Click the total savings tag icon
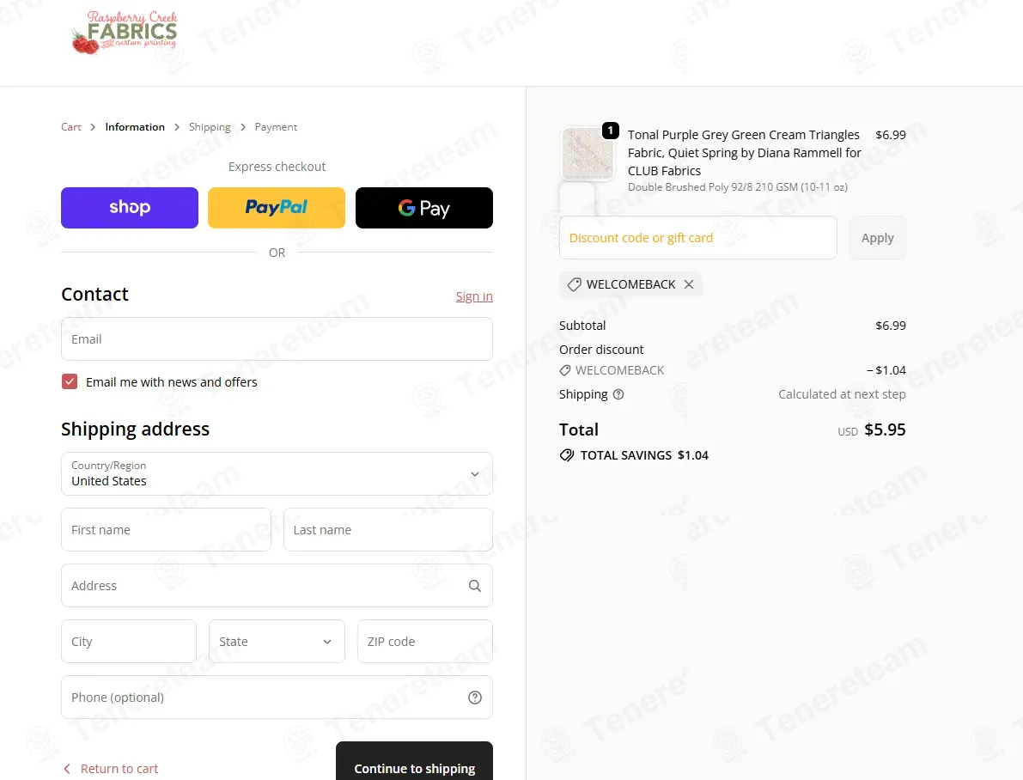 coord(567,455)
